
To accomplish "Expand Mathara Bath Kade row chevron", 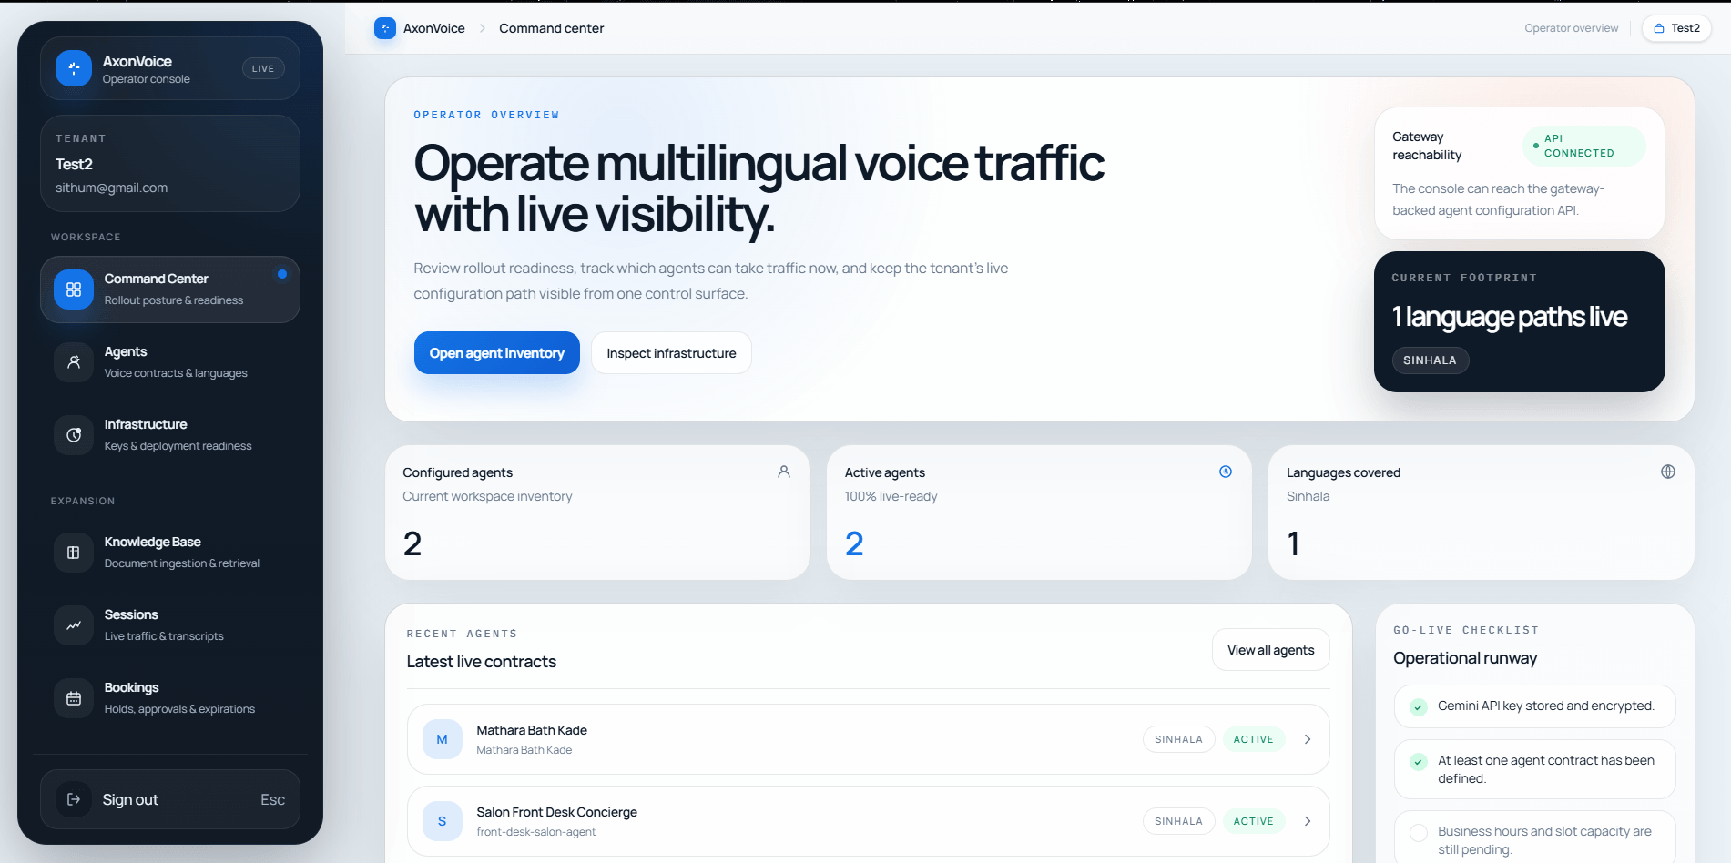I will pyautogui.click(x=1308, y=739).
